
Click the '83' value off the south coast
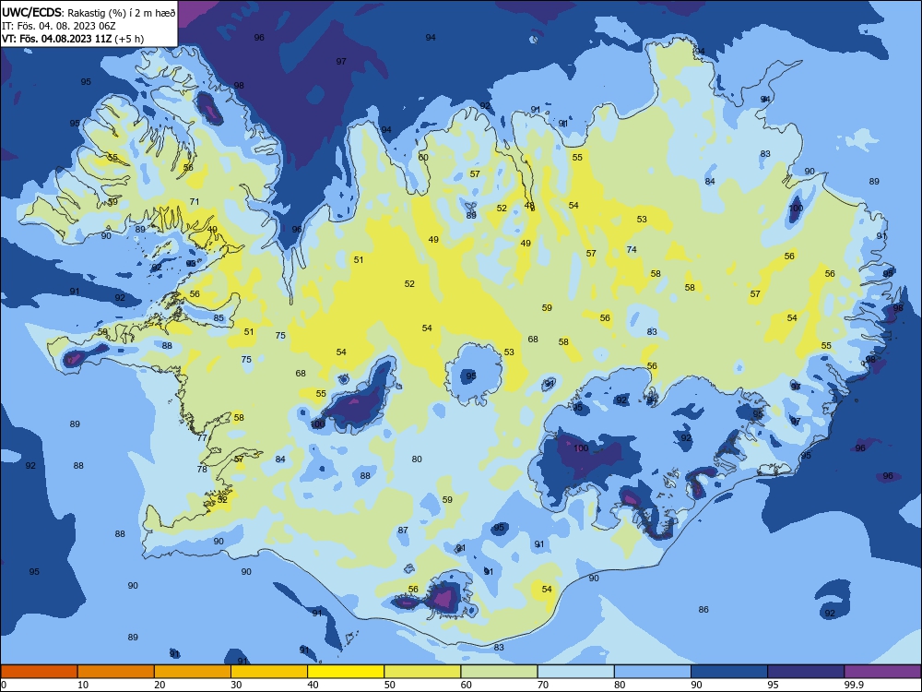coord(499,648)
